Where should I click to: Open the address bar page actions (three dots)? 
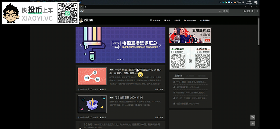[x=220, y=11]
